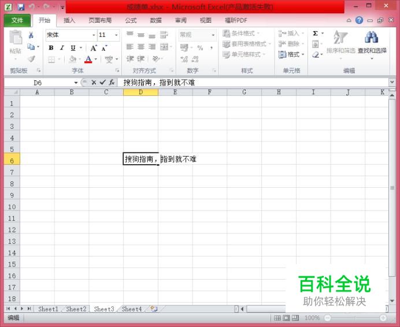Click the Paste clipboard icon
400x327 pixels.
pos(16,37)
